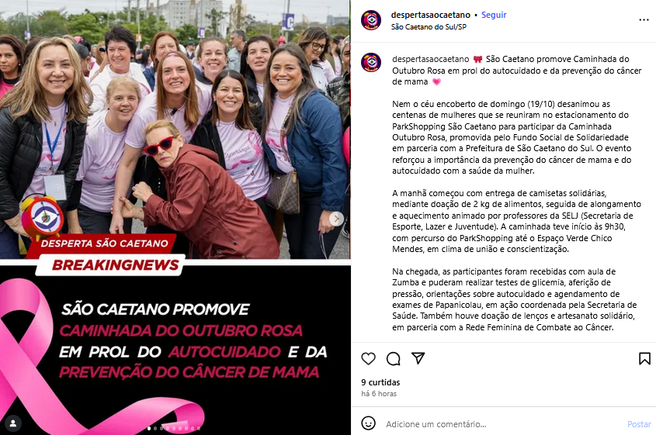This screenshot has height=435, width=656.
Task: View the 9 curtidas likes list
Action: (380, 382)
